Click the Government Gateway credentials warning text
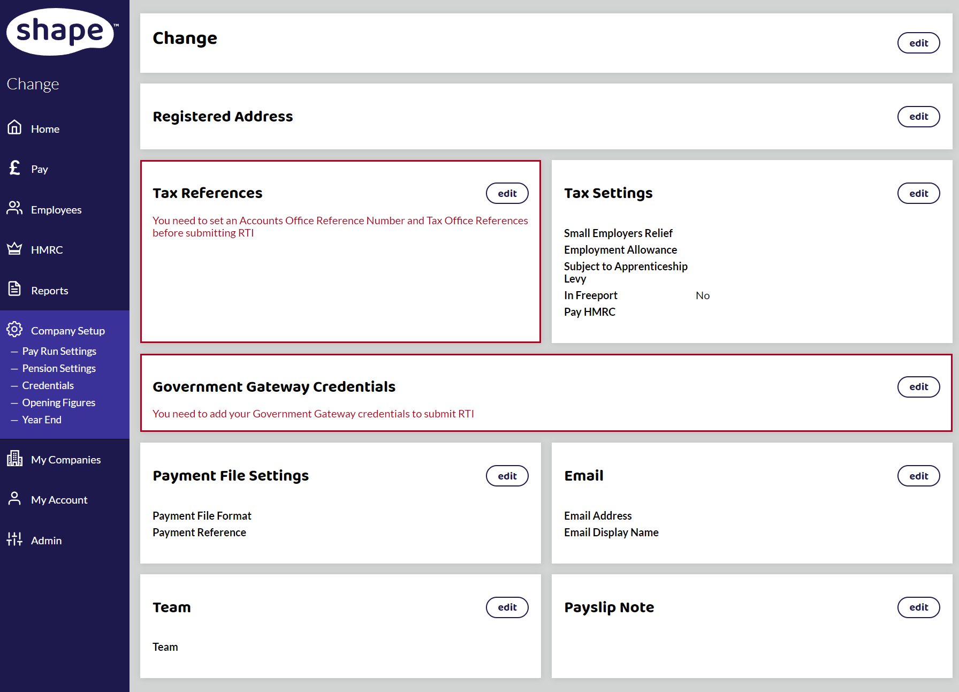The height and width of the screenshot is (692, 959). point(313,414)
